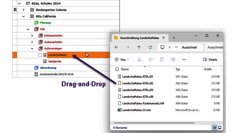
Task: Click the Paste clipboard icon
Action: pyautogui.click(x=162, y=60)
